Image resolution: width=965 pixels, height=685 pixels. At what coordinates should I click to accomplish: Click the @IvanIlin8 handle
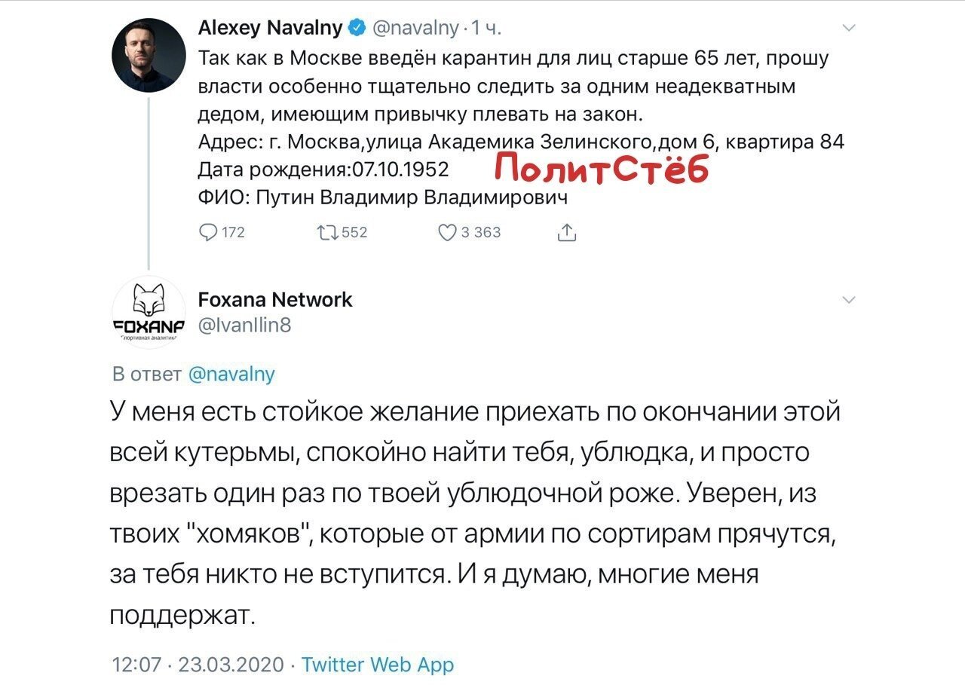(245, 326)
